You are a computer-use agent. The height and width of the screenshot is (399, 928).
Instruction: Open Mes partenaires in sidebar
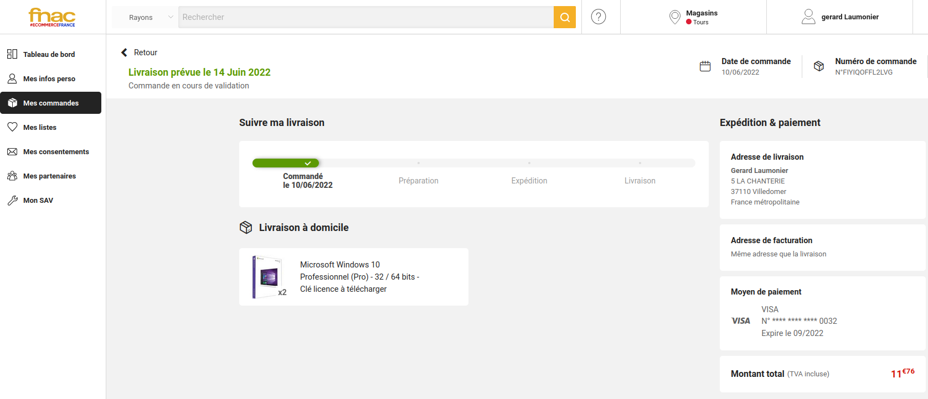pyautogui.click(x=49, y=176)
